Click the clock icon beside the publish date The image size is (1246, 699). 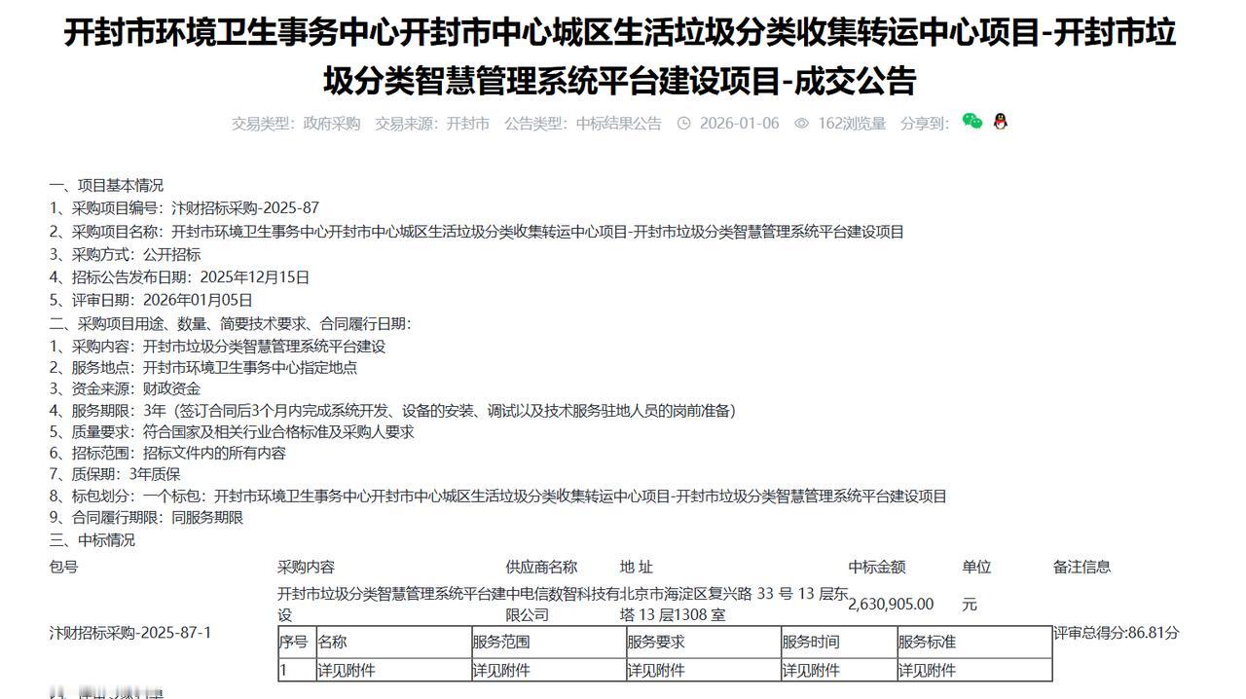click(686, 123)
